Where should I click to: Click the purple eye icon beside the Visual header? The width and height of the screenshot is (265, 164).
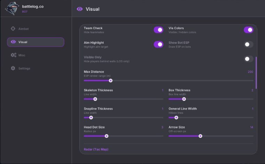[80, 9]
